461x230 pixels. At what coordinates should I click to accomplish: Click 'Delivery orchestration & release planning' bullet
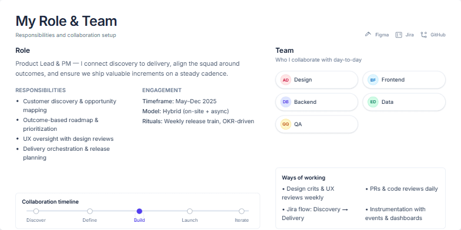(66, 153)
